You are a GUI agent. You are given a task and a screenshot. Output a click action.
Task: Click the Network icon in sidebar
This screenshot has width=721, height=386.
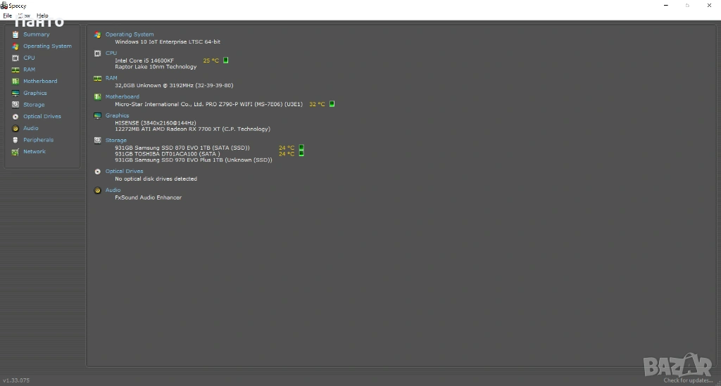click(15, 152)
